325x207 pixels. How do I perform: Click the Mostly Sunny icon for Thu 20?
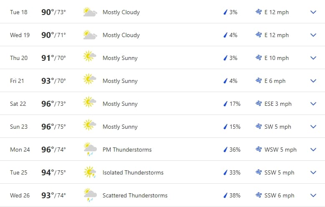coord(90,58)
